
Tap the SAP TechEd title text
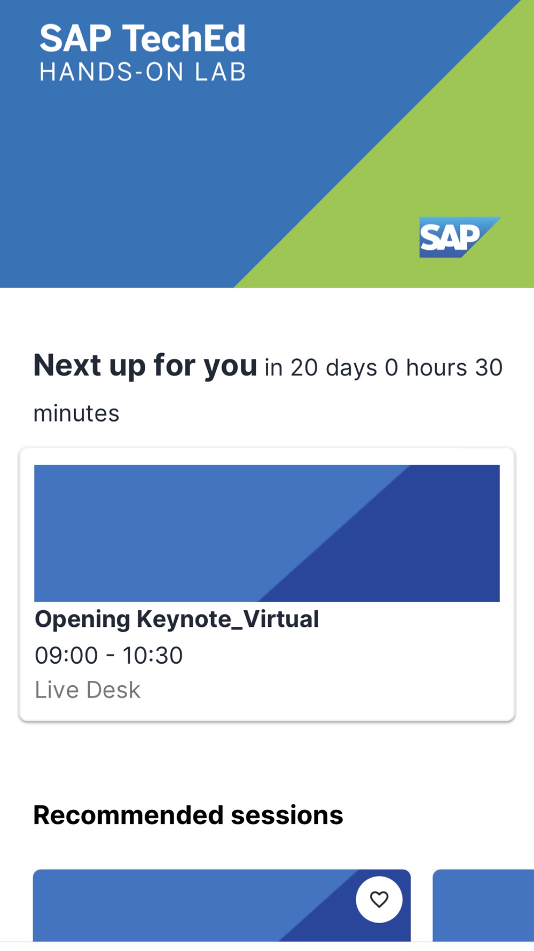coord(143,39)
